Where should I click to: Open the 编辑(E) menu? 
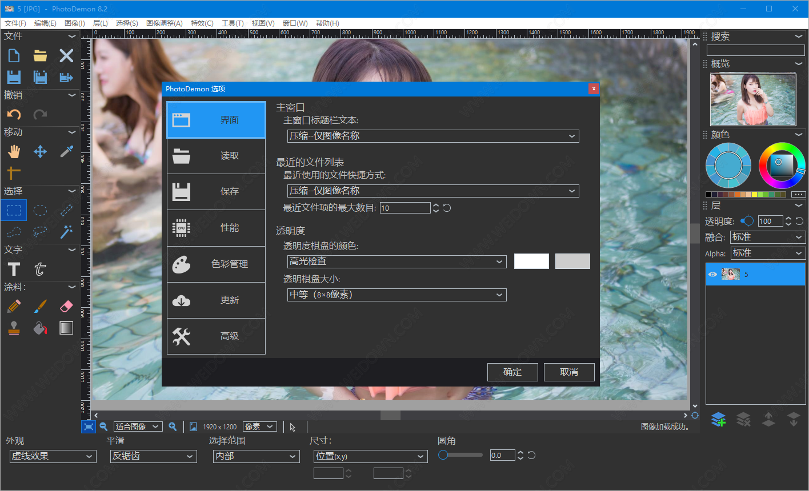pyautogui.click(x=45, y=23)
